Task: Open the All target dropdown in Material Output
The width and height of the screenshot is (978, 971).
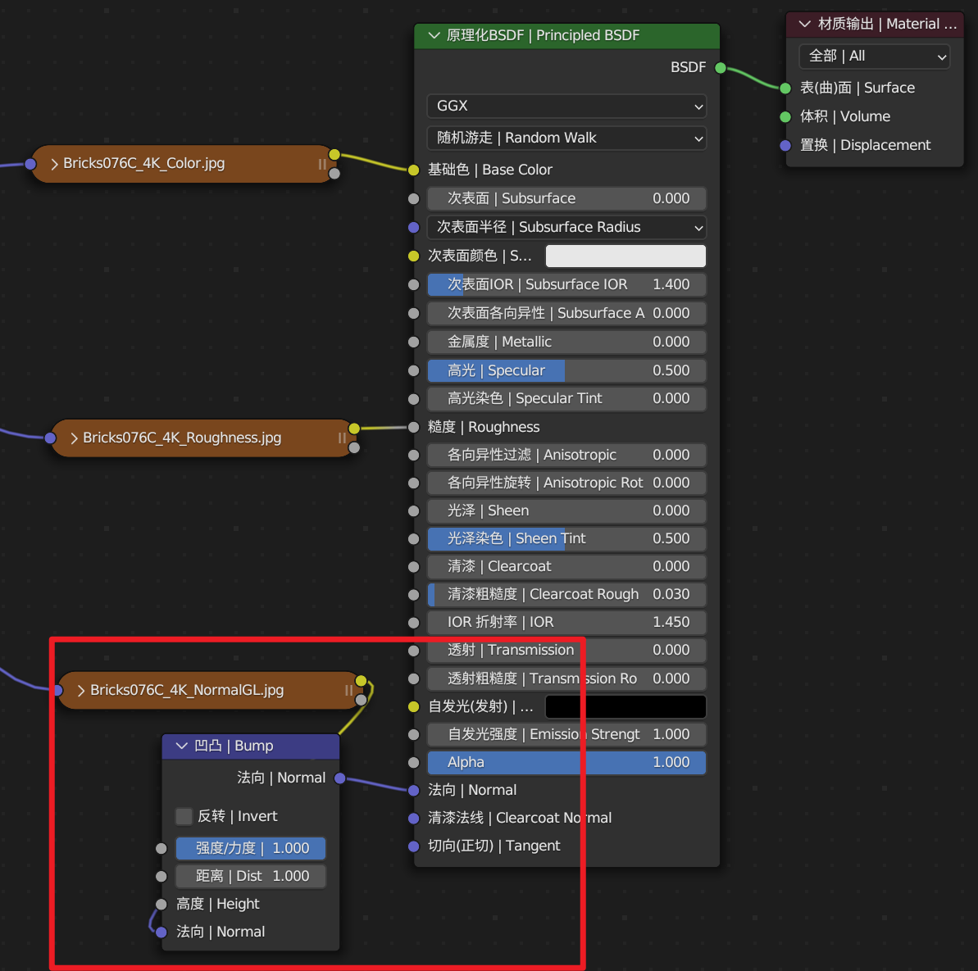Action: coord(874,56)
